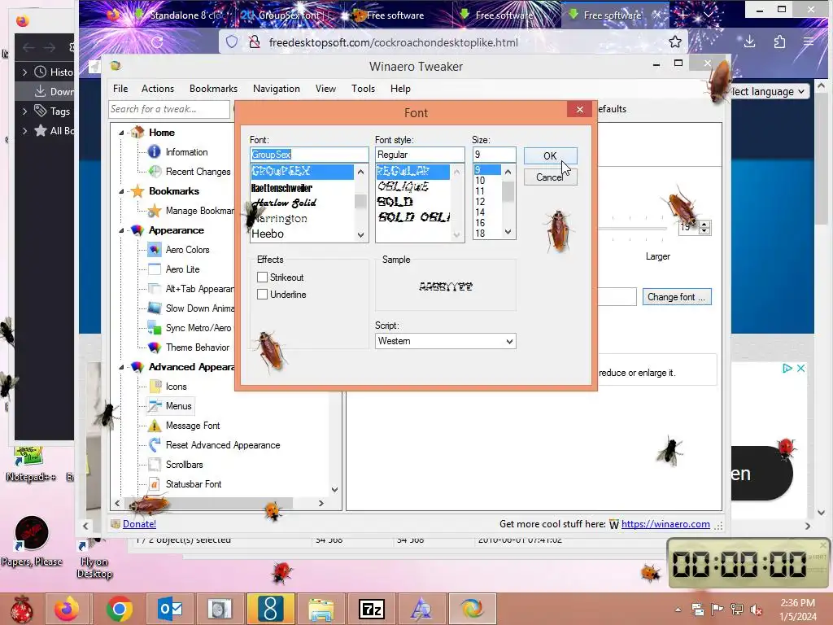Click the Message Font warning icon

coord(155,426)
